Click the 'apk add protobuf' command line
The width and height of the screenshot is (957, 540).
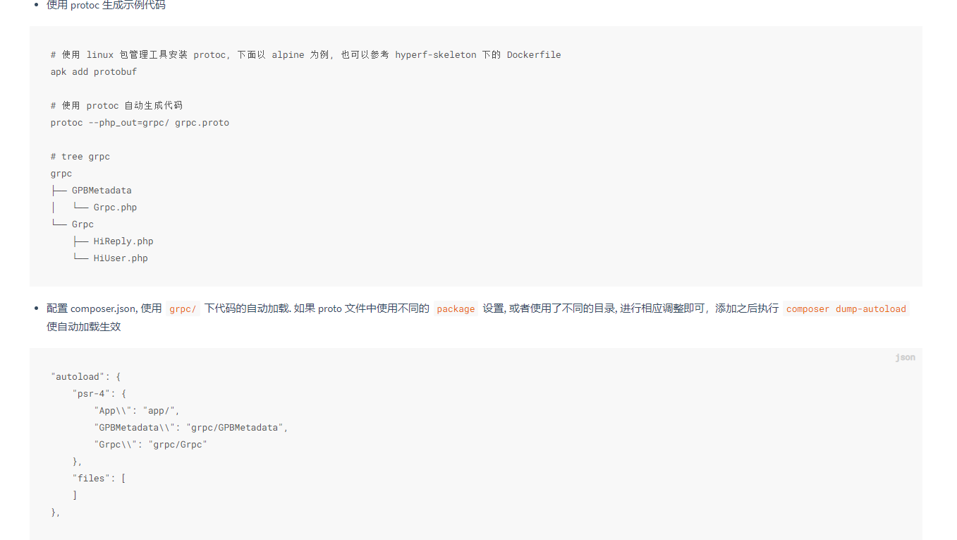[x=94, y=72]
